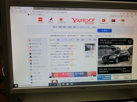Click into the Yahoo search input field
Screen dimensions: 137x102
tap(74, 30)
